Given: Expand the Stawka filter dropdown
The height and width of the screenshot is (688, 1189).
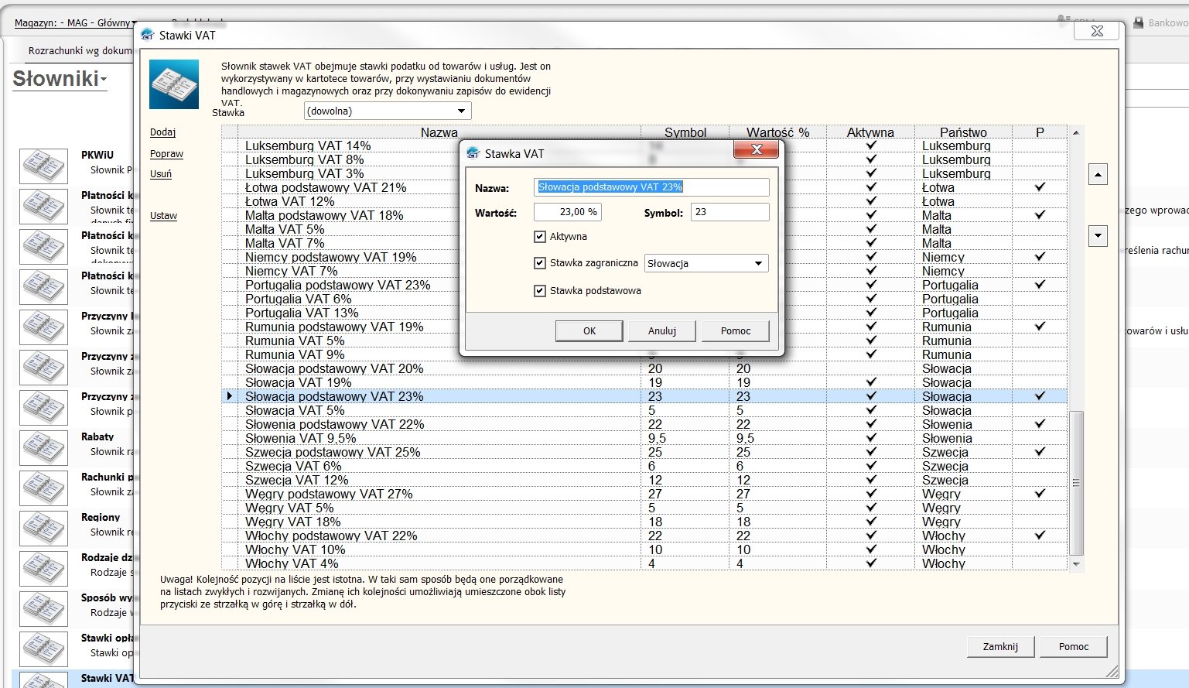Looking at the screenshot, I should pos(387,111).
